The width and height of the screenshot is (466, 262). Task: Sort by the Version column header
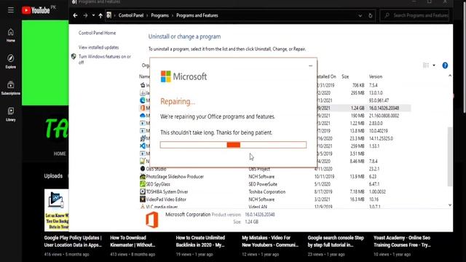pos(376,76)
